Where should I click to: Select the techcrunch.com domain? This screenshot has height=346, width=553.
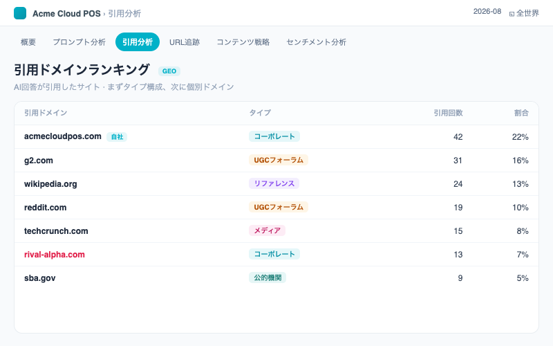[56, 231]
